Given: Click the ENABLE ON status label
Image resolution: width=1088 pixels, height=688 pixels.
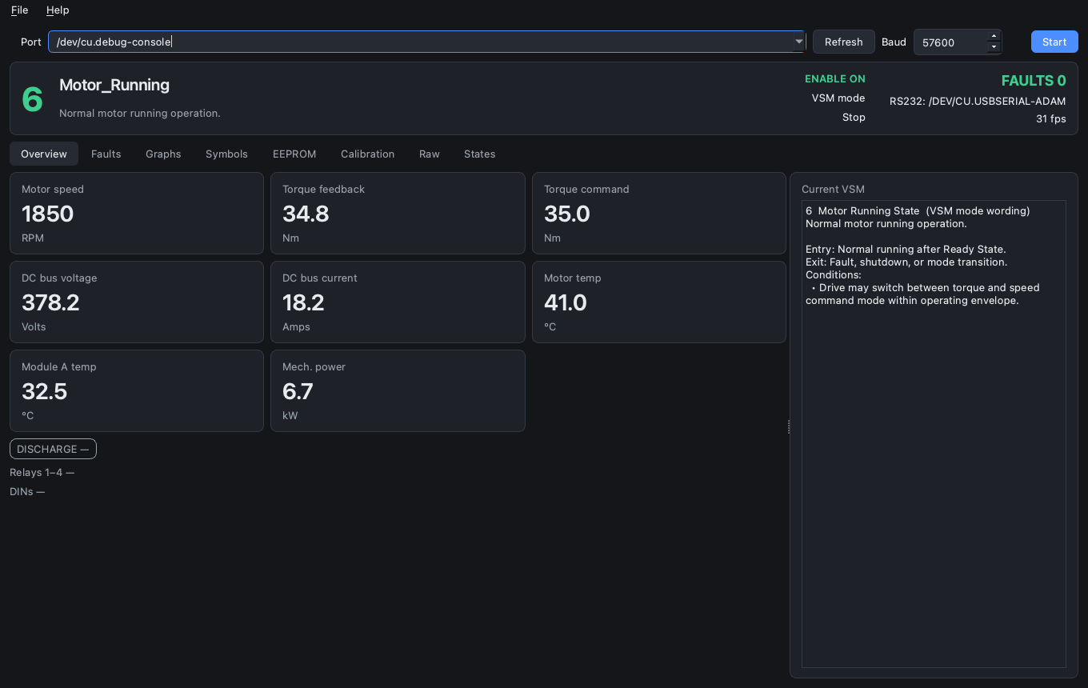Looking at the screenshot, I should 835,78.
